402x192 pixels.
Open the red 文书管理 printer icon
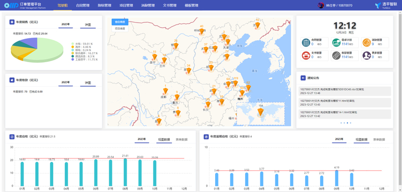[x=306, y=56]
